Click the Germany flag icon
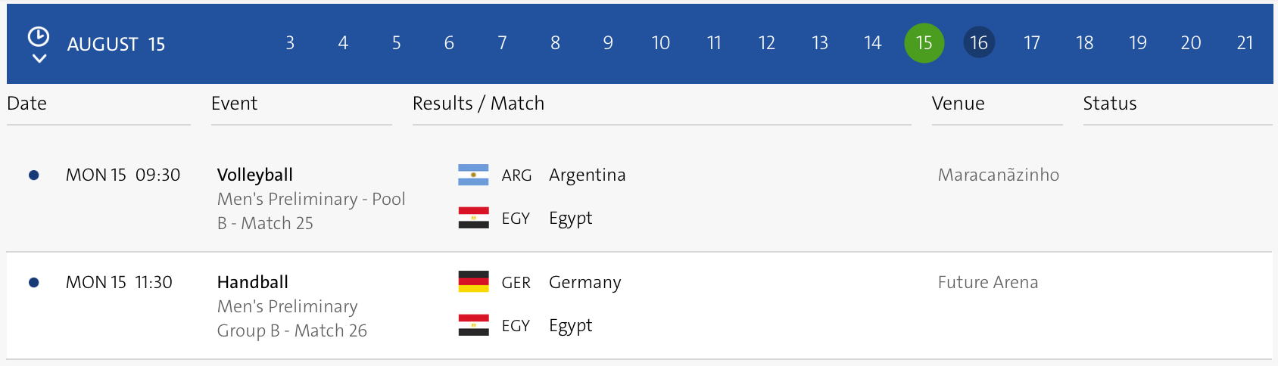Image resolution: width=1278 pixels, height=366 pixels. (x=473, y=282)
